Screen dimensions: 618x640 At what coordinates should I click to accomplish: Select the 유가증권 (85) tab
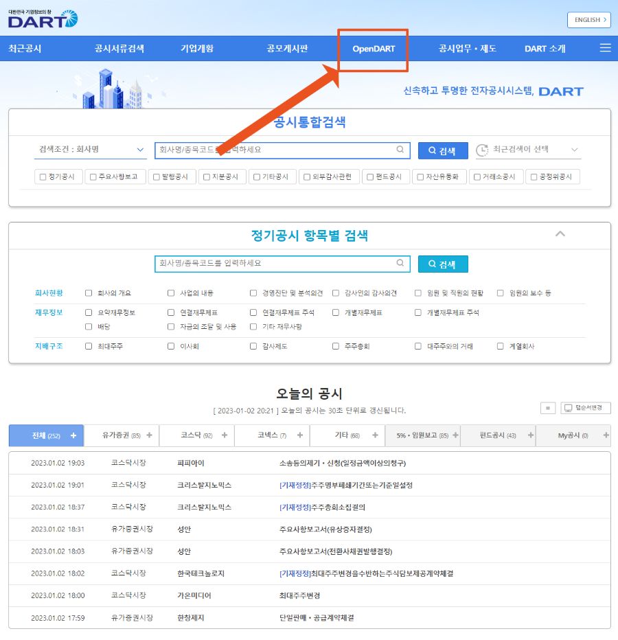pyautogui.click(x=122, y=435)
